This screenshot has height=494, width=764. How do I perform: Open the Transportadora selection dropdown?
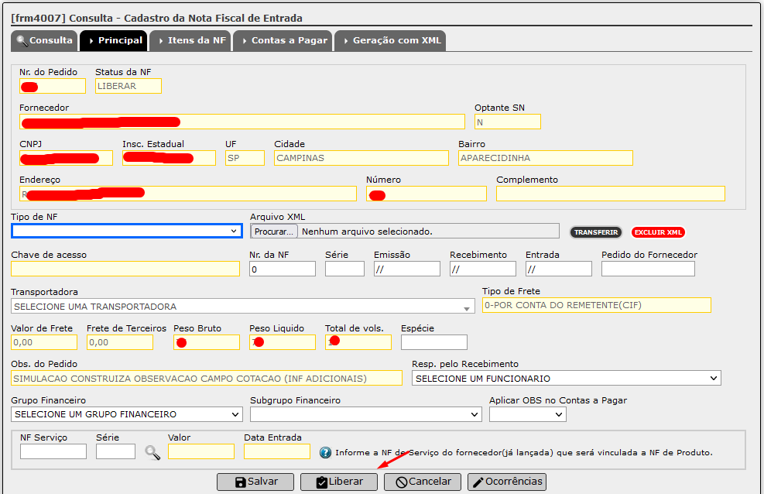point(242,307)
